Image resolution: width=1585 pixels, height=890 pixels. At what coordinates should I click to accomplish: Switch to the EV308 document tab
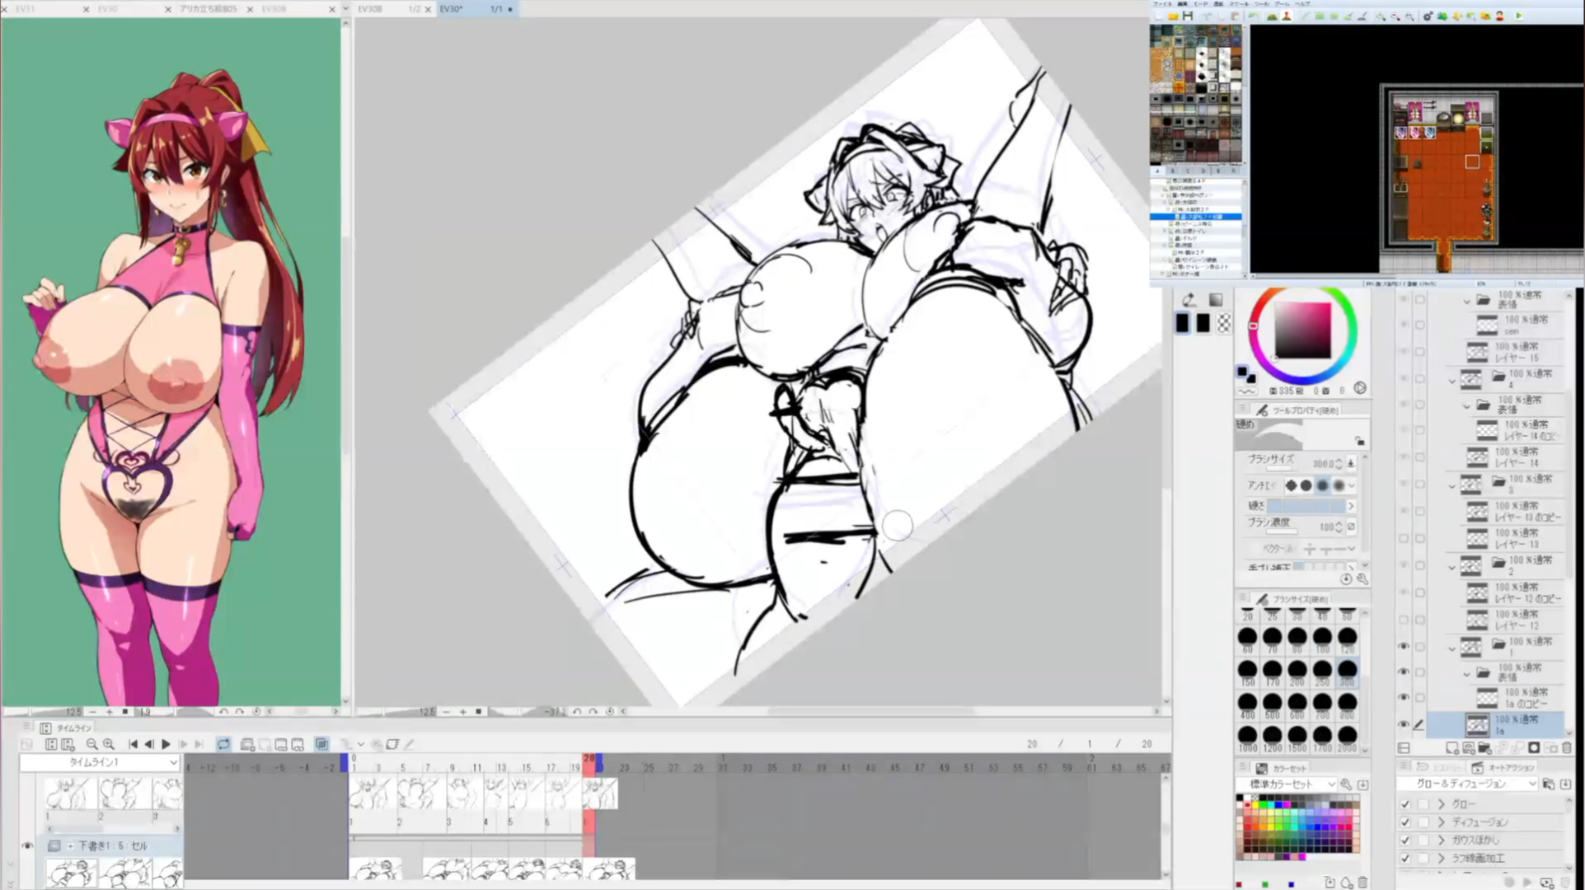(370, 9)
